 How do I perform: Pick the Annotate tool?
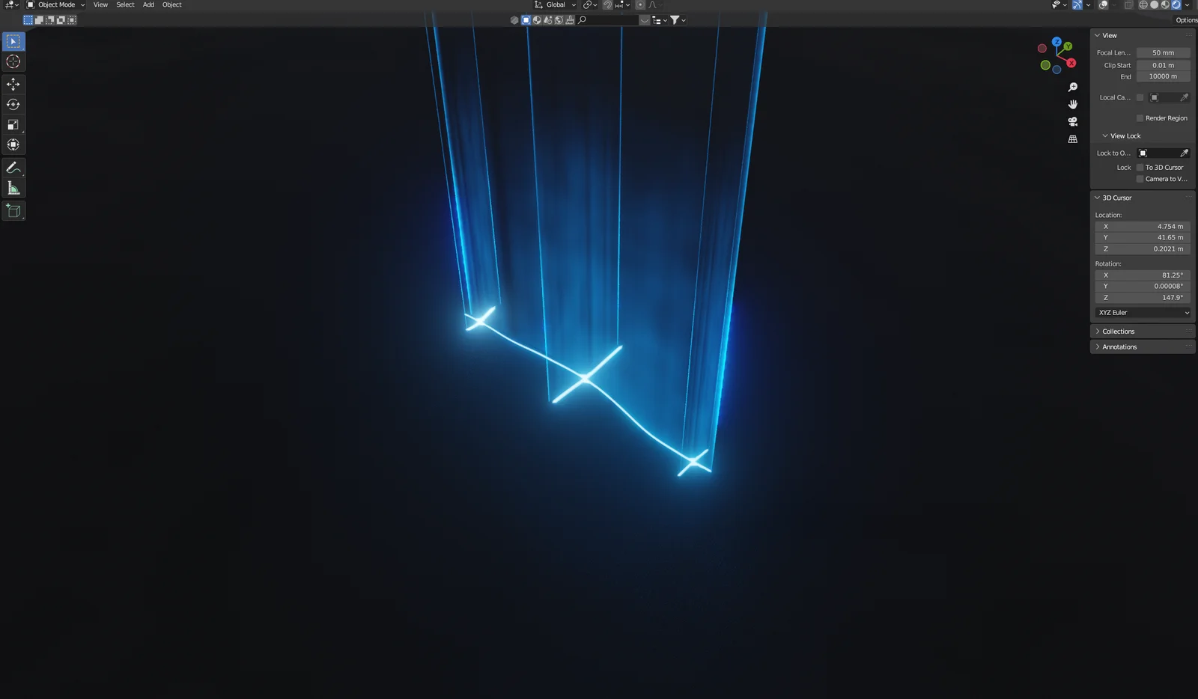point(13,166)
